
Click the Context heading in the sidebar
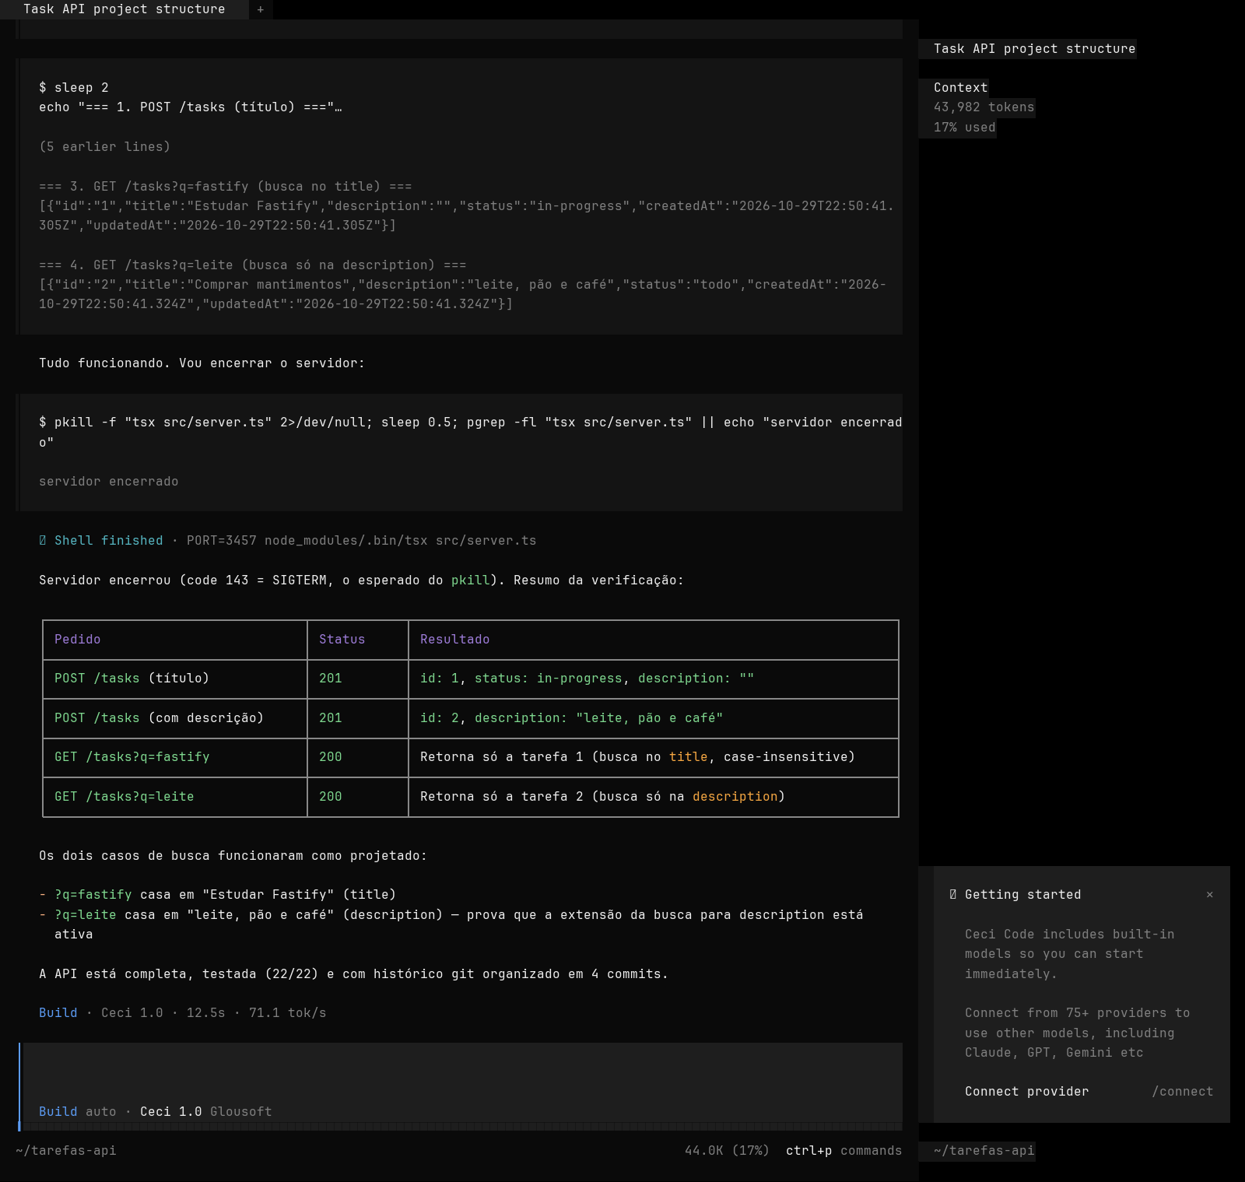(x=960, y=88)
